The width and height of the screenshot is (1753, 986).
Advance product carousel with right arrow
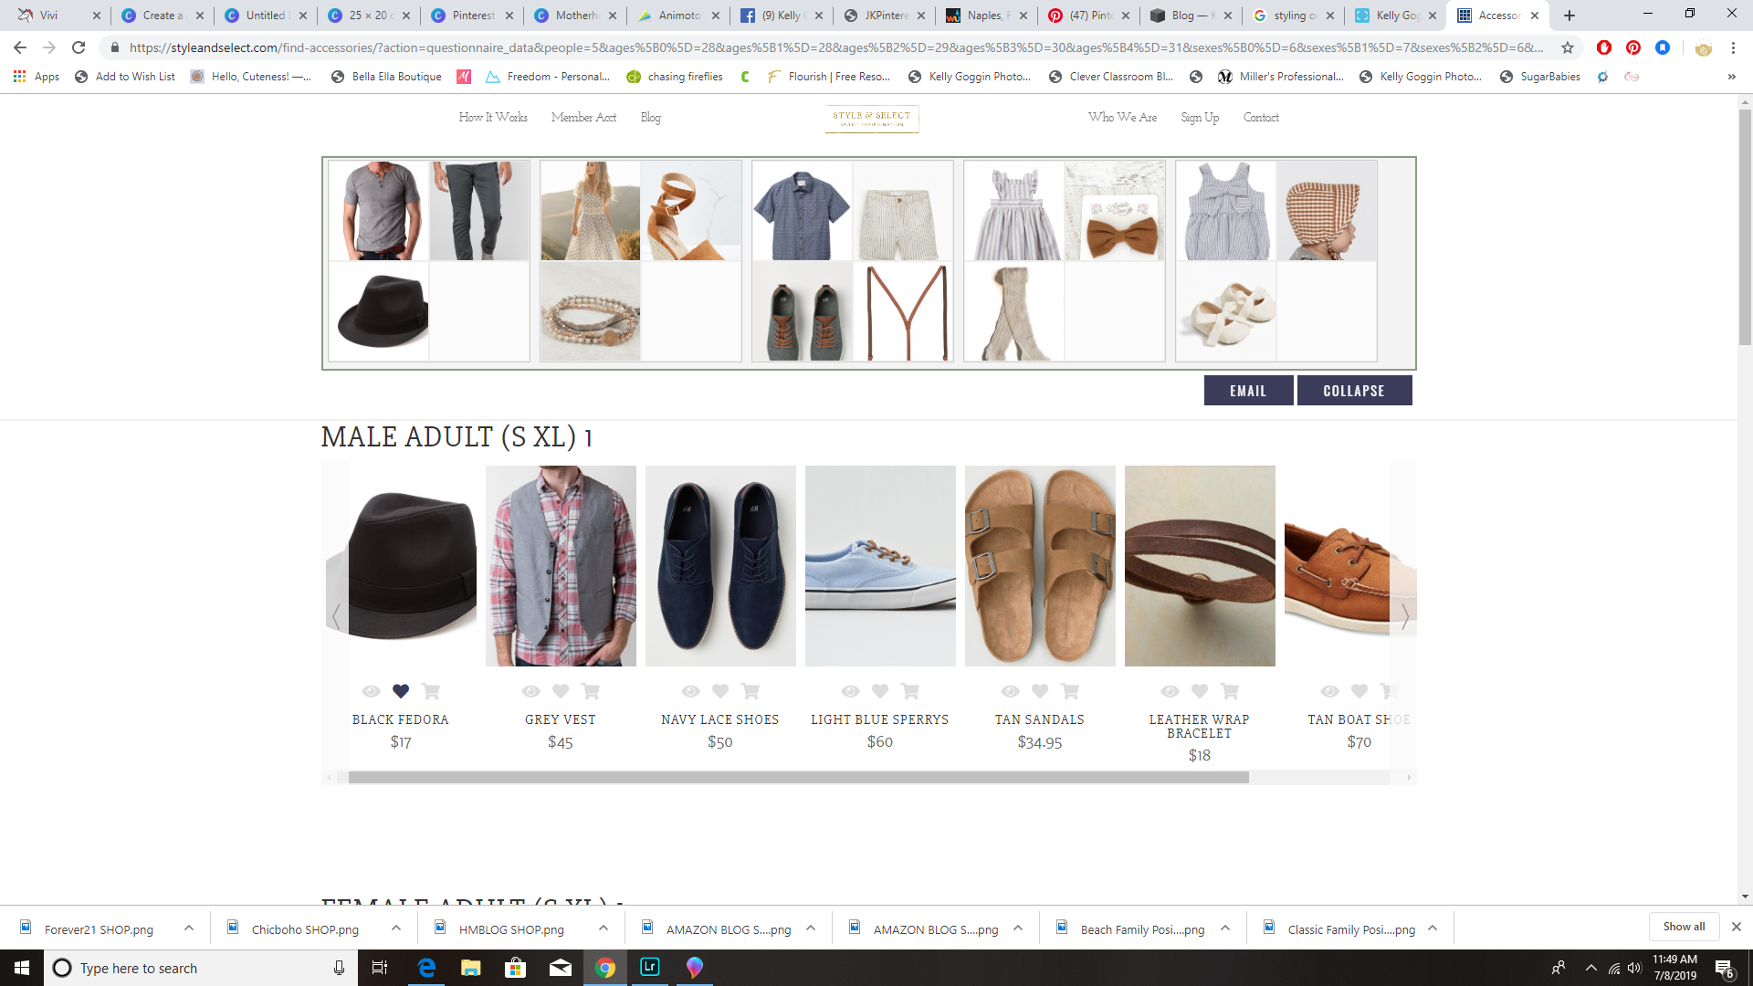click(1404, 617)
